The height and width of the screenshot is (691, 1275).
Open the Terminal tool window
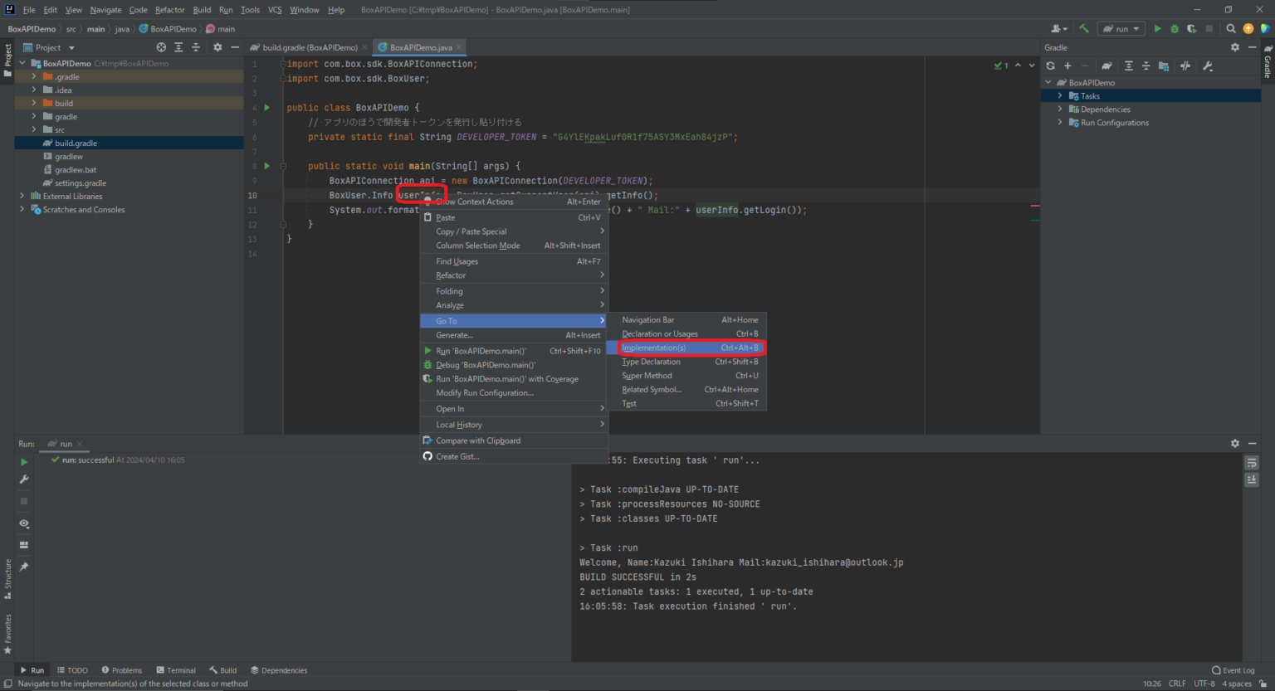click(x=175, y=669)
